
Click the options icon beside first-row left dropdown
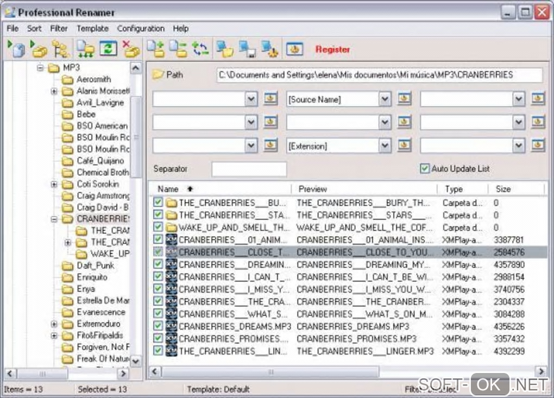click(x=270, y=98)
